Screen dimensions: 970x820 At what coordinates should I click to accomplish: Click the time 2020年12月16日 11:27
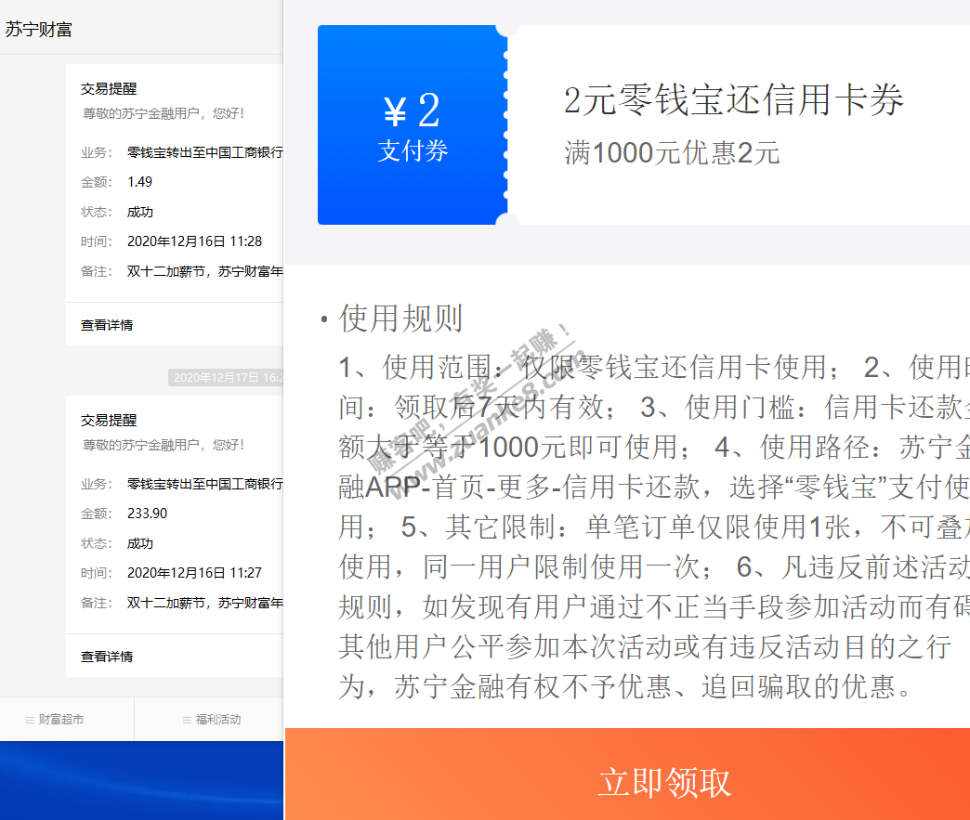click(x=195, y=573)
